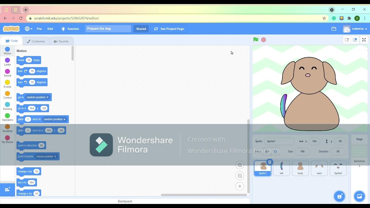The width and height of the screenshot is (370, 208).
Task: Expand the glide to random position dropdown
Action: (55, 119)
